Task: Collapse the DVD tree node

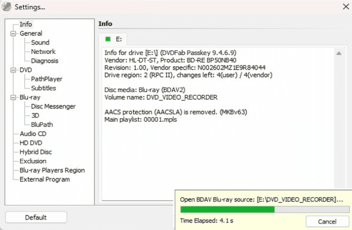Action: (x=13, y=70)
